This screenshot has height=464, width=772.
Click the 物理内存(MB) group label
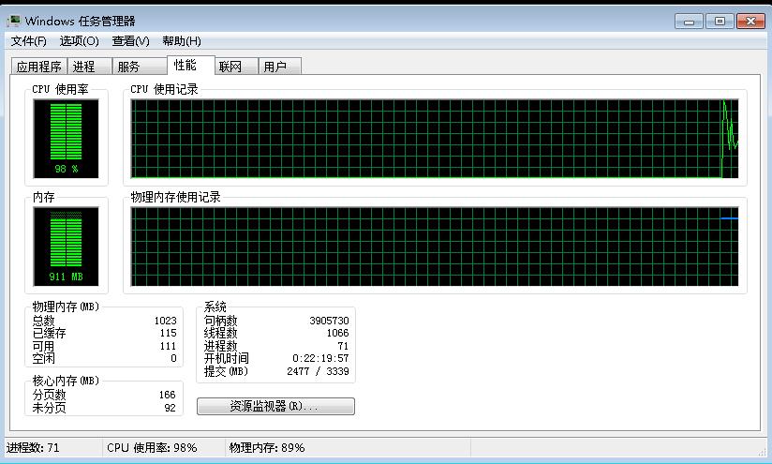66,307
